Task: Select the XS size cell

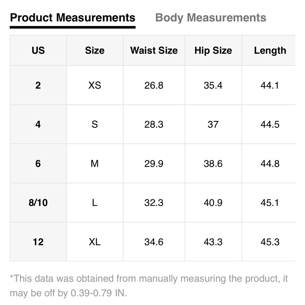Action: (x=95, y=85)
